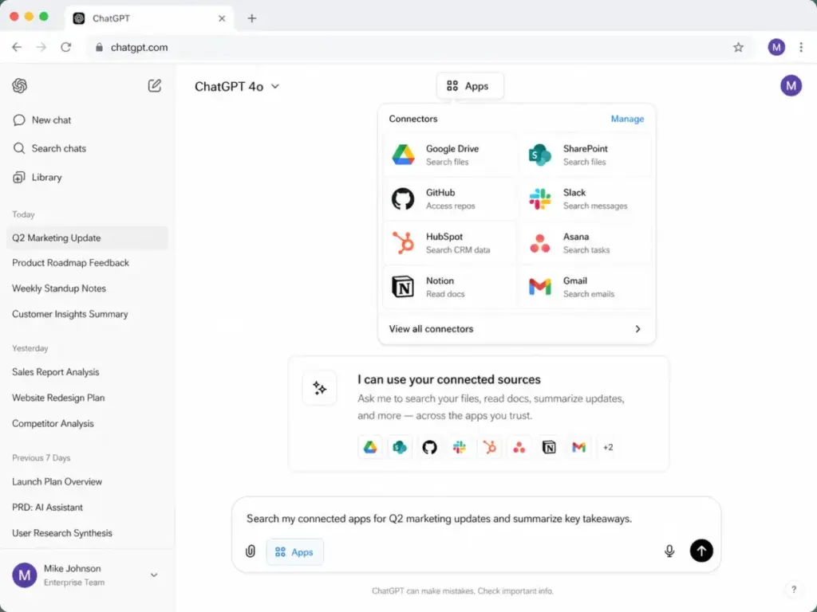The width and height of the screenshot is (817, 612).
Task: Click the browser back arrow
Action: click(18, 47)
